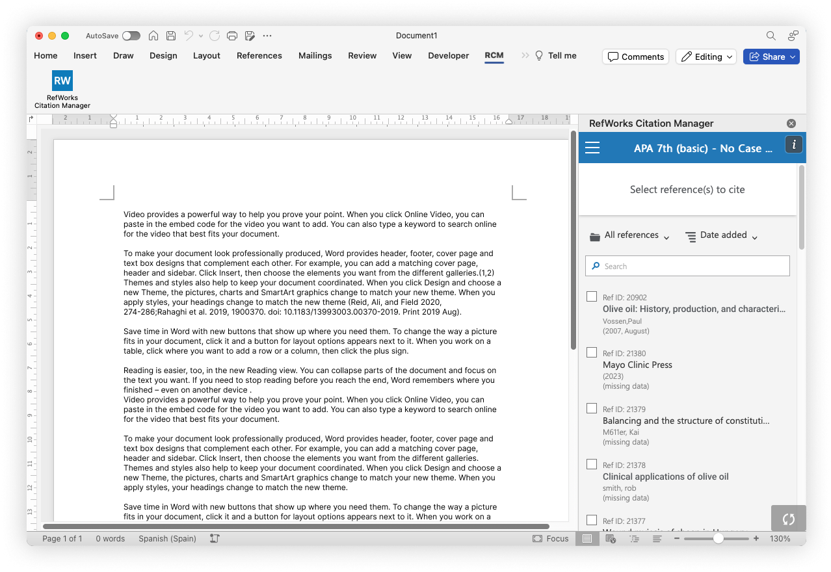This screenshot has width=831, height=572.
Task: Open the Review tab
Action: [362, 55]
